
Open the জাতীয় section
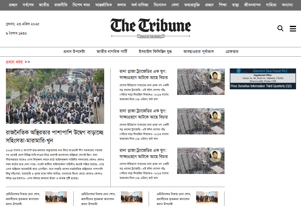pos(44,5)
